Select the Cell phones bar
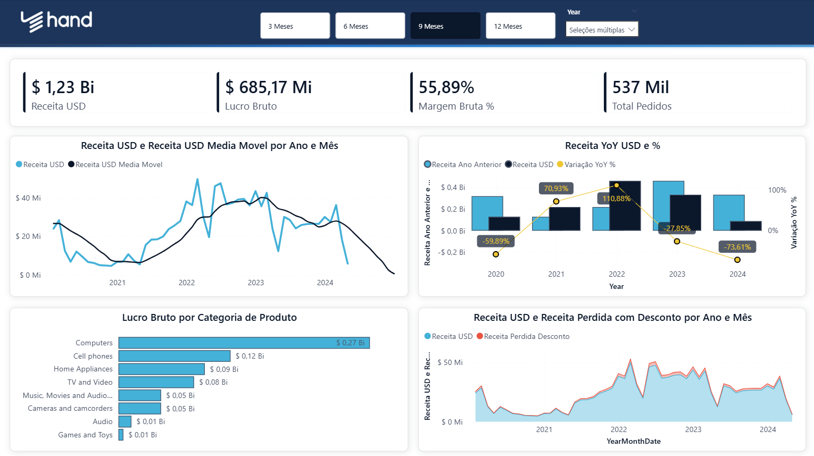This screenshot has width=814, height=456. 174,356
